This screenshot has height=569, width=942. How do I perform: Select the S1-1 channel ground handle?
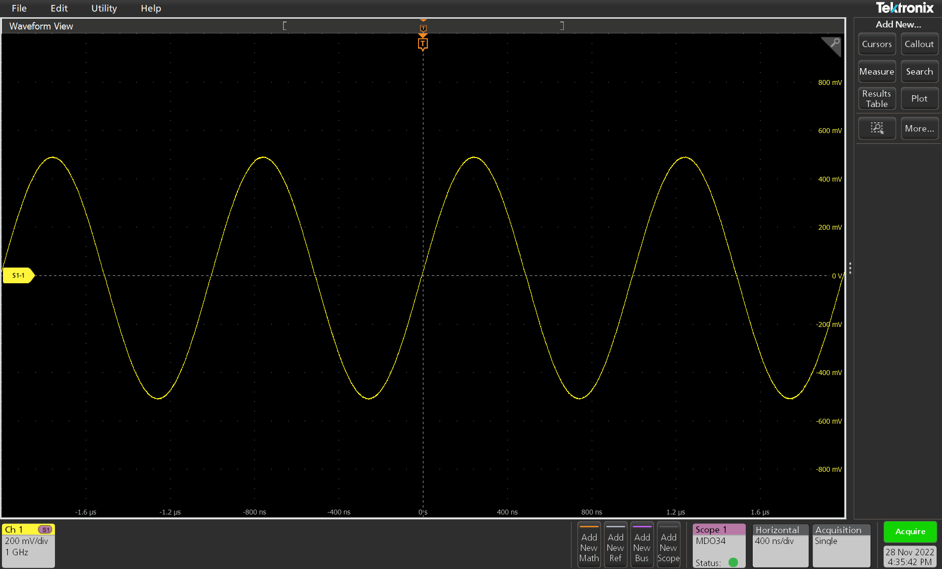click(x=18, y=275)
